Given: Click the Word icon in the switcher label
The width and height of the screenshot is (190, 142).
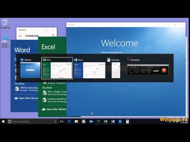Looking at the screenshot, I should click(75, 60).
